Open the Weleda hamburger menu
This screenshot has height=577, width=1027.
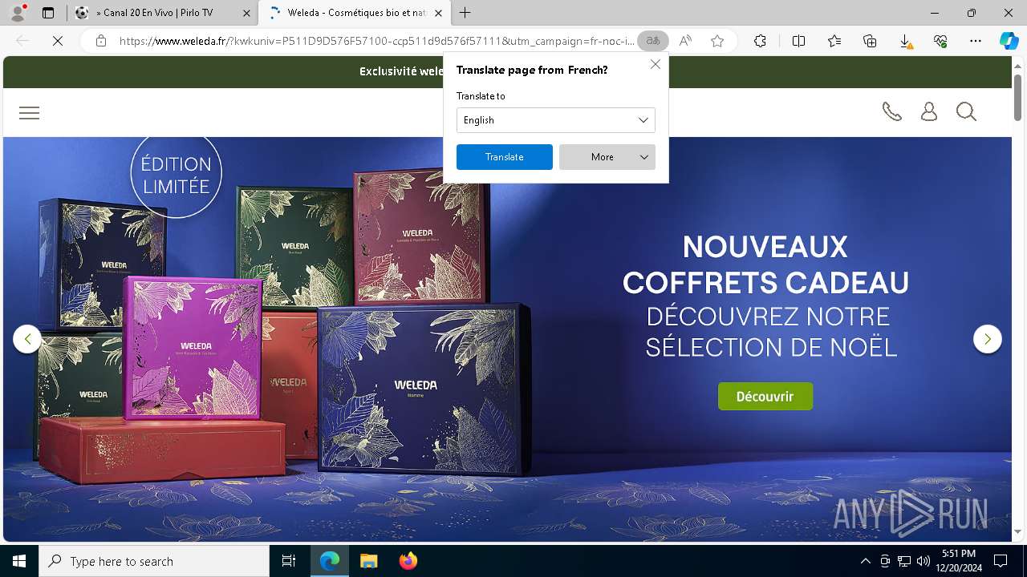[x=29, y=113]
